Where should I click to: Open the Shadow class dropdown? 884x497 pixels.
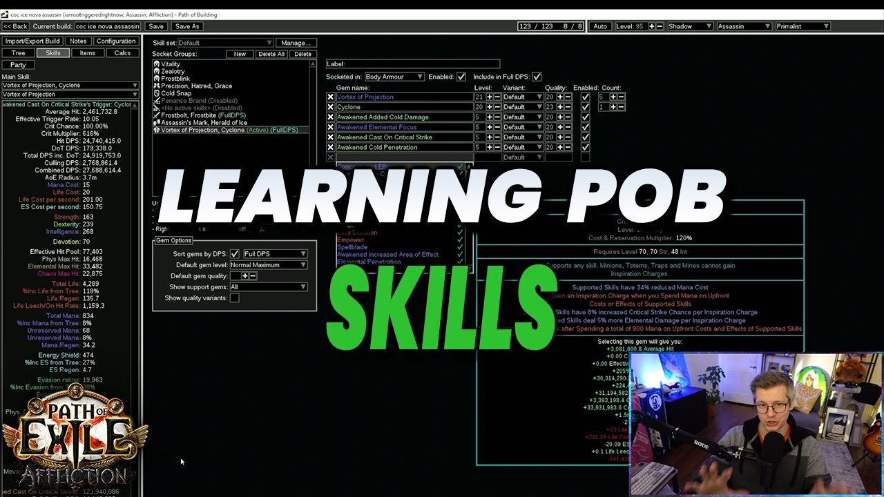689,26
